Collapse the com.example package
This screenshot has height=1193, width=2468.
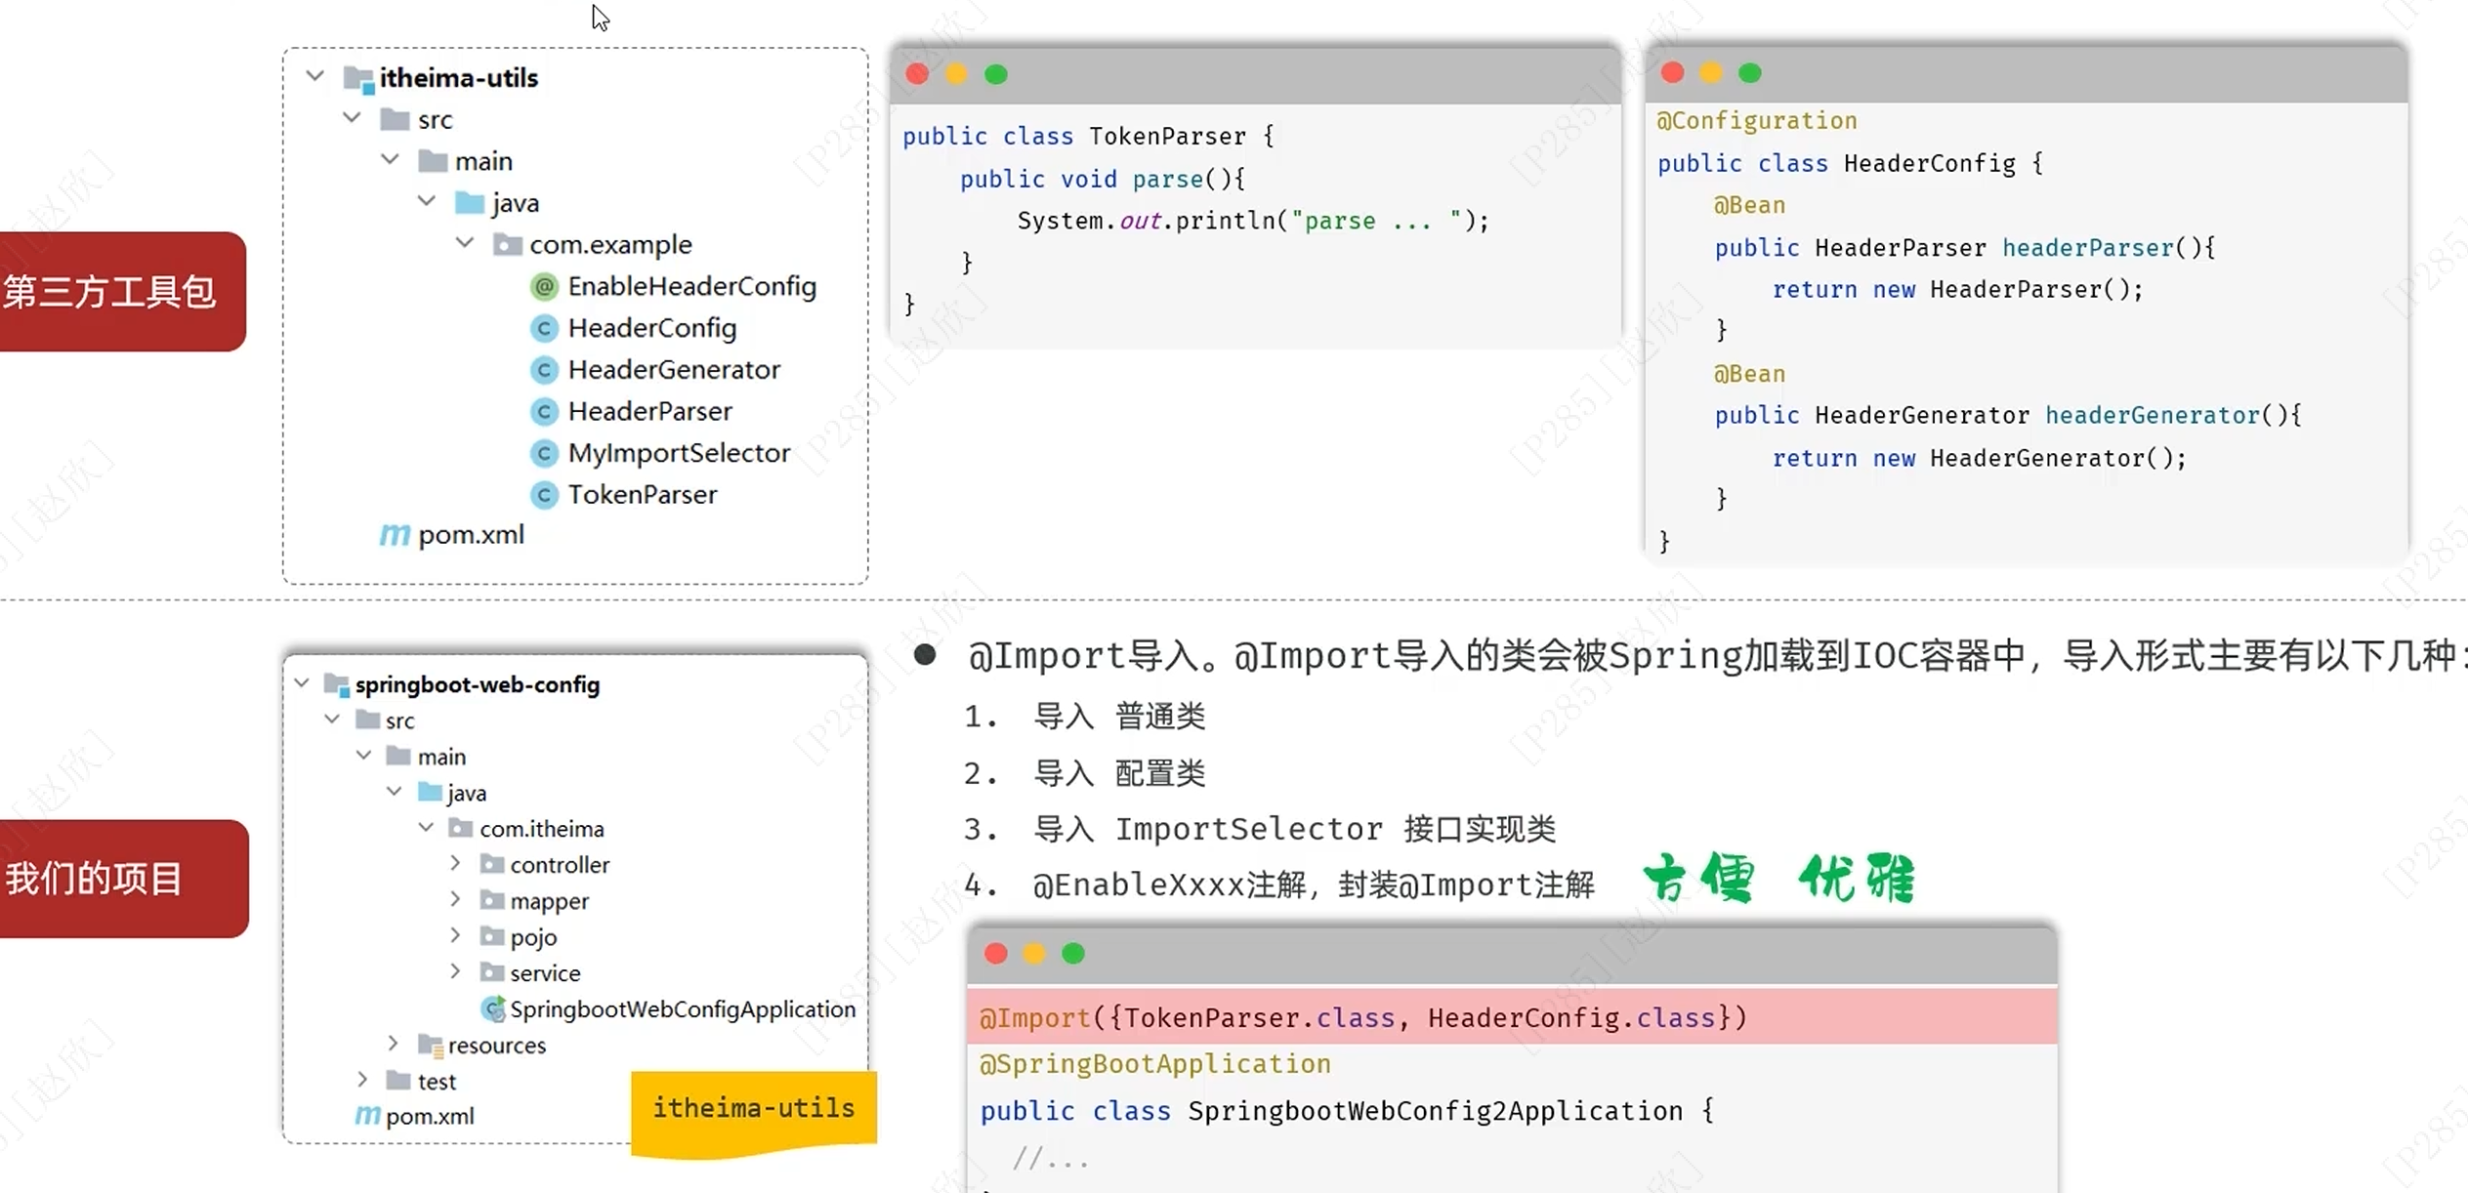coord(465,242)
